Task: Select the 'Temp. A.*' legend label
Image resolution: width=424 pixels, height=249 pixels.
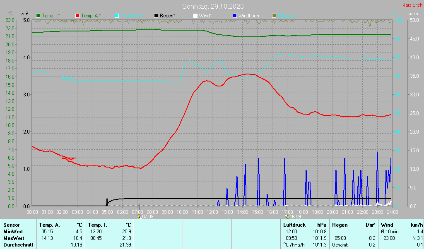Action: click(x=91, y=16)
